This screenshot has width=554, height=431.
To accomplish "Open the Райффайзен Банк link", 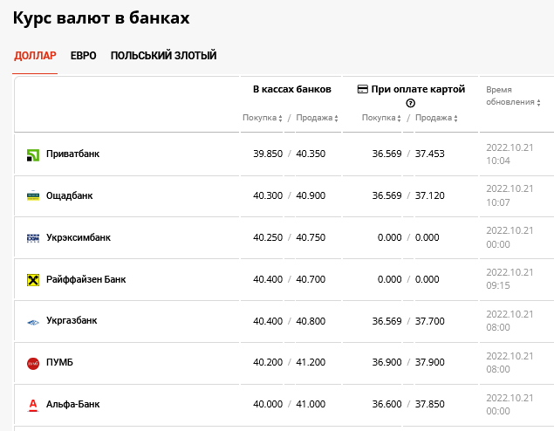I will 85,279.
